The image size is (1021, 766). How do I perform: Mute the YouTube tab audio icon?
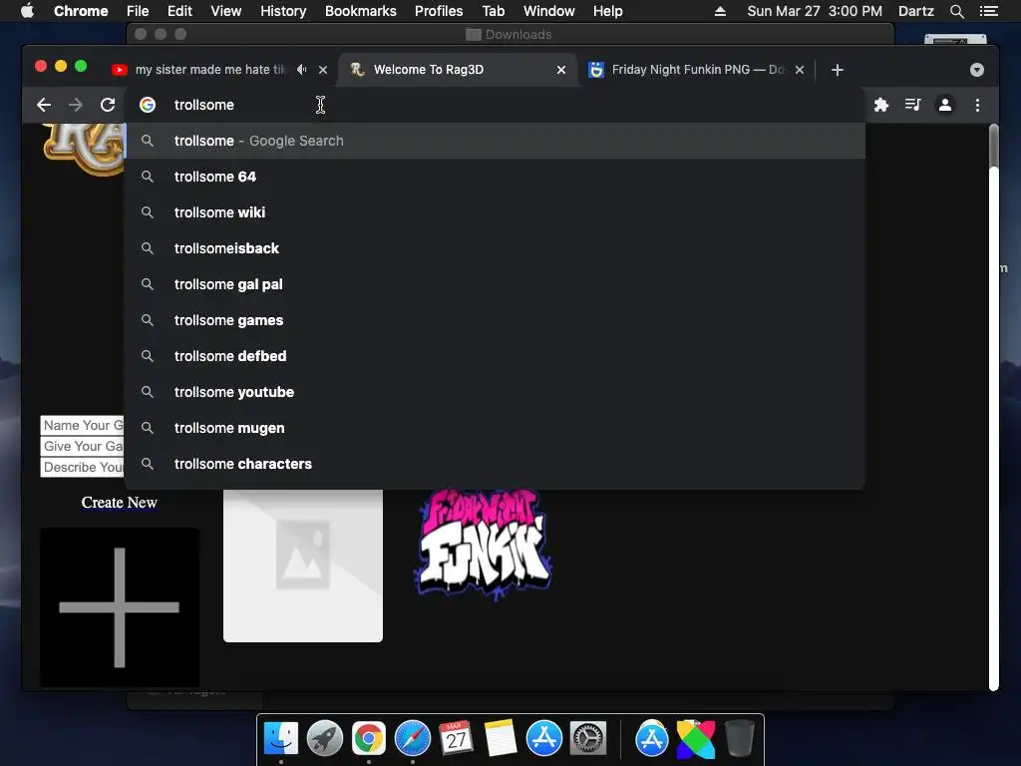301,69
